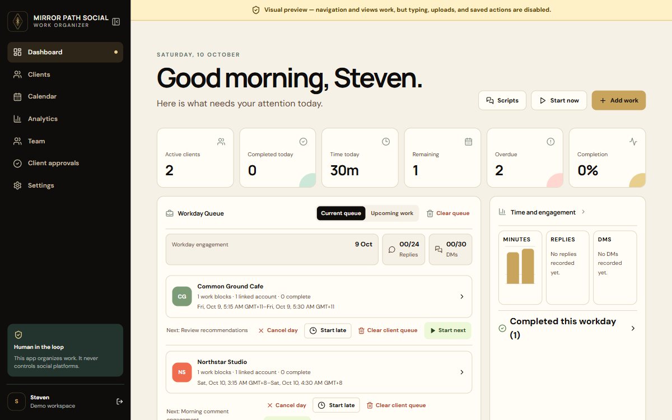Click the 'Northstar Studio' title
This screenshot has width=672, height=420.
[222, 362]
